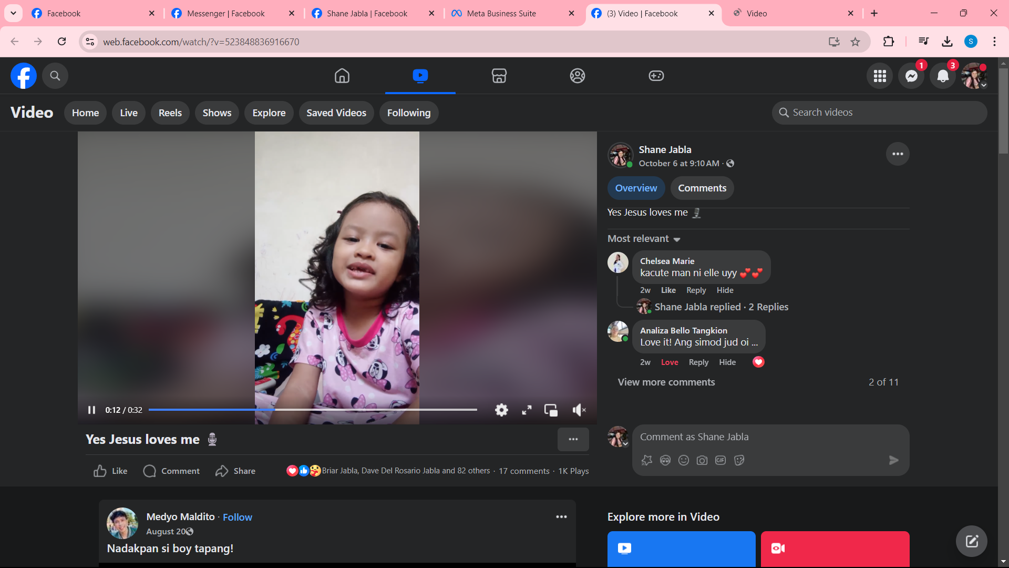Enter fullscreen with the expand icon
The height and width of the screenshot is (568, 1009).
pos(527,410)
